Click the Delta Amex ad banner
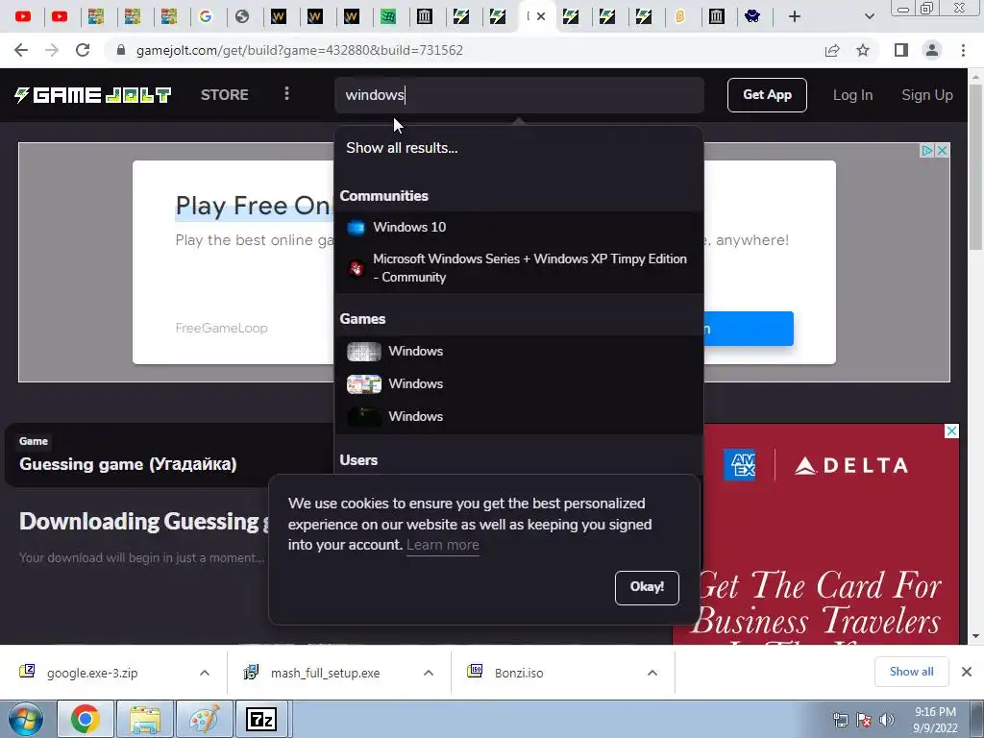This screenshot has width=984, height=738. (816, 534)
